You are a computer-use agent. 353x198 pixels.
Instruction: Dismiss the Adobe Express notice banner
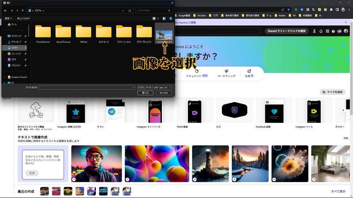click(x=346, y=22)
